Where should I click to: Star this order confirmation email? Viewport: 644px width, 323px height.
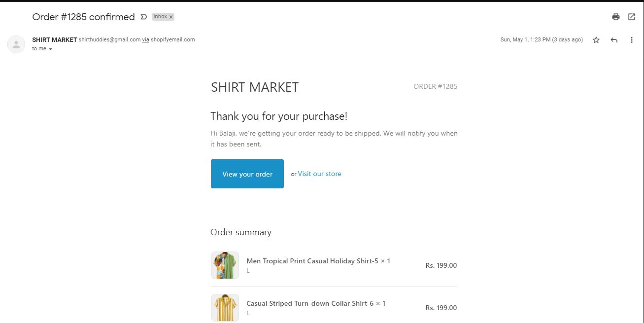596,40
